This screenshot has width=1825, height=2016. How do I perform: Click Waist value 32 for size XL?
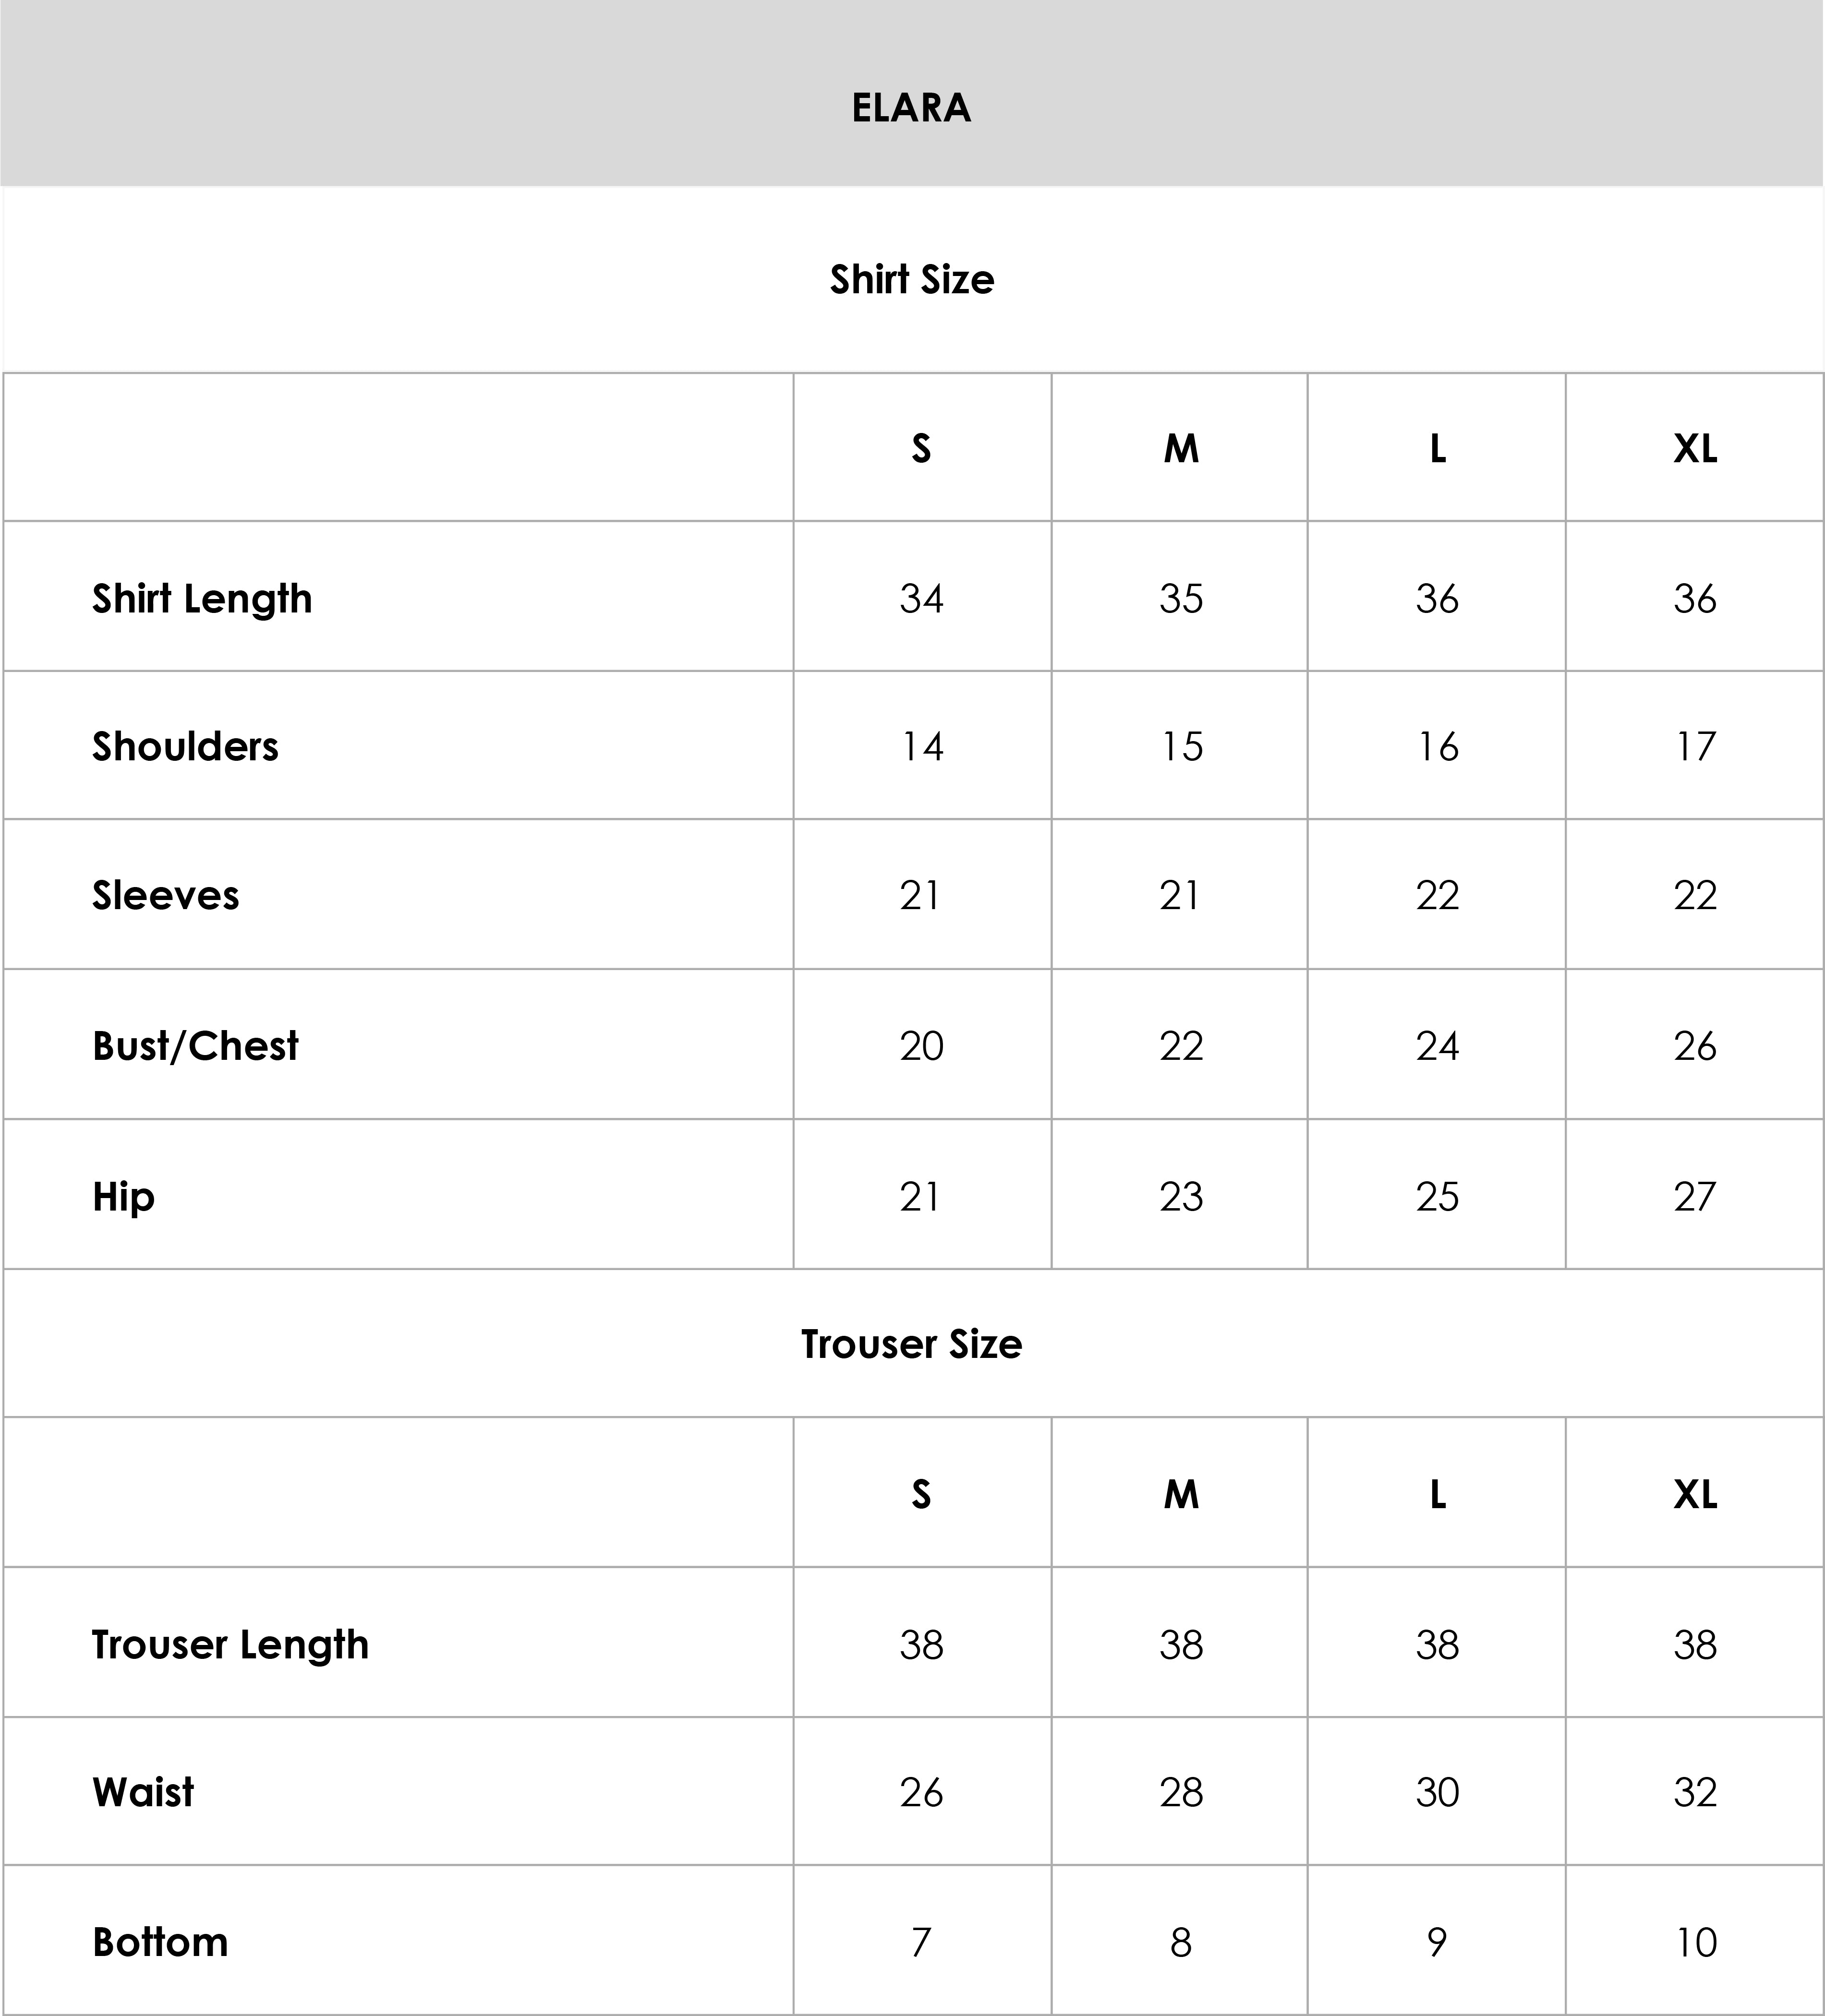point(1695,1793)
